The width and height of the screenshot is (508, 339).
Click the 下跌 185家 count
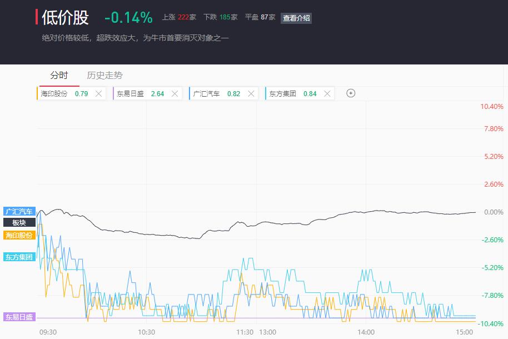[x=220, y=17]
